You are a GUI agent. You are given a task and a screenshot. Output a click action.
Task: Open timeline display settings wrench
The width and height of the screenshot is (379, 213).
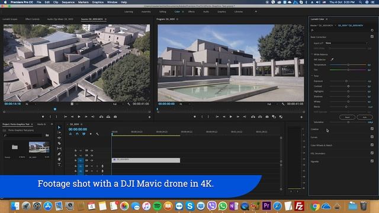click(97, 134)
